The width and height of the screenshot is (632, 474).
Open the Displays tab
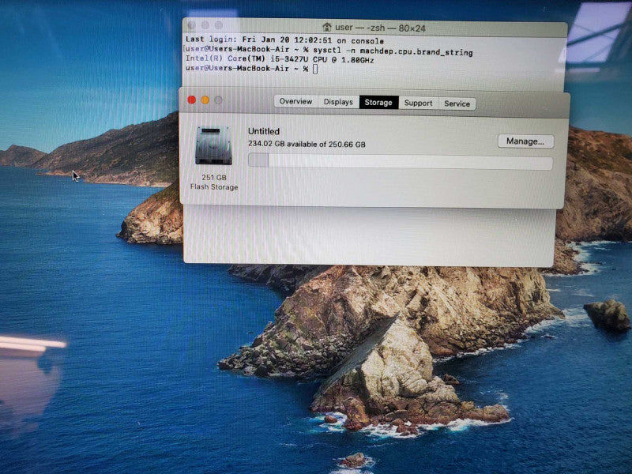(x=338, y=102)
